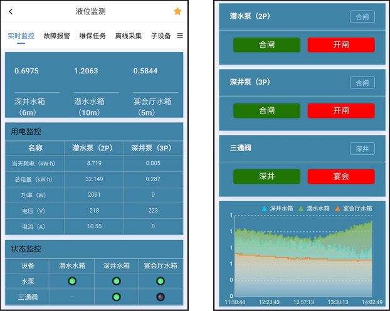The width and height of the screenshot is (390, 311).
Task: Go to the 子设备 tab
Action: (161, 36)
